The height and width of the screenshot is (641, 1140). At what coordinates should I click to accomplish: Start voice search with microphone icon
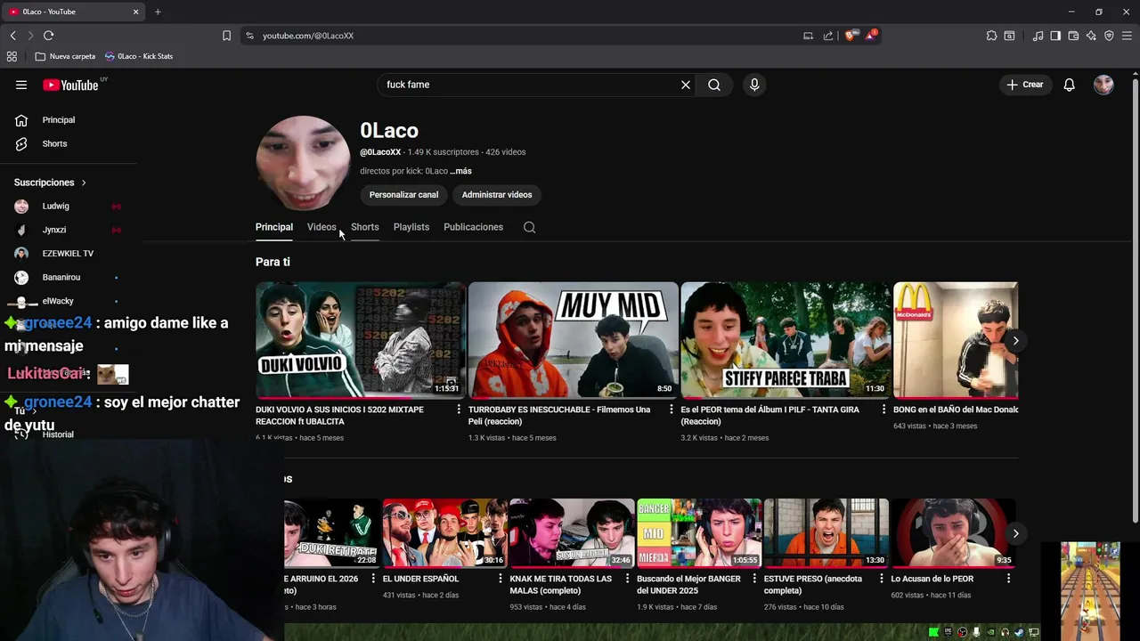click(x=754, y=85)
